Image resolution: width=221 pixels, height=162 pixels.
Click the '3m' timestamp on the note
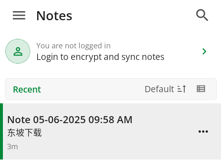[12, 147]
